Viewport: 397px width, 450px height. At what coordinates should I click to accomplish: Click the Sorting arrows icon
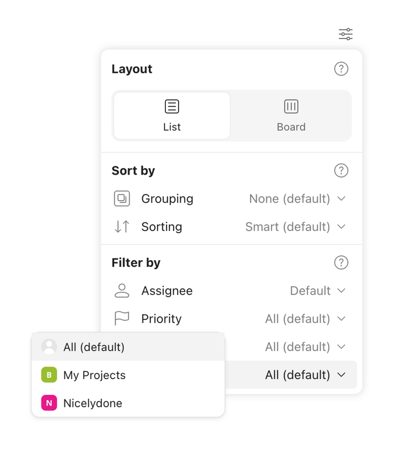pos(122,227)
